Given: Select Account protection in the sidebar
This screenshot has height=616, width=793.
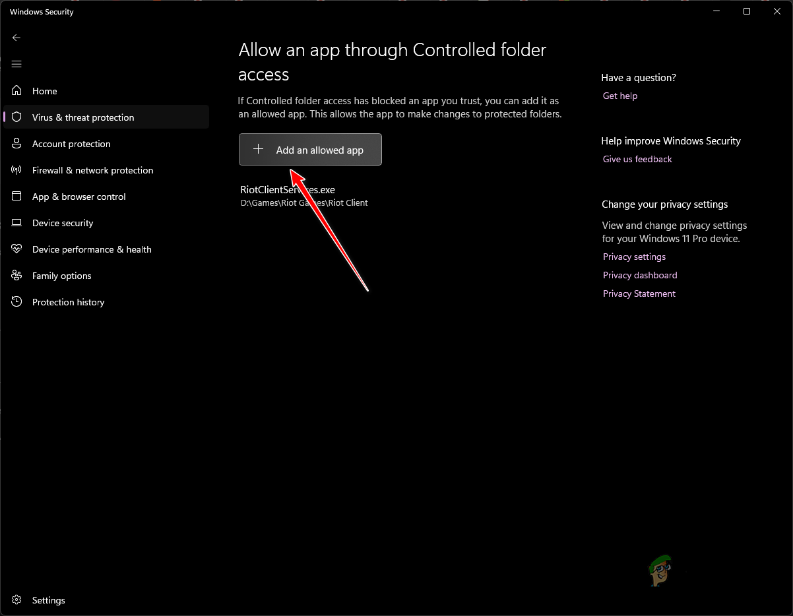Looking at the screenshot, I should pyautogui.click(x=71, y=144).
